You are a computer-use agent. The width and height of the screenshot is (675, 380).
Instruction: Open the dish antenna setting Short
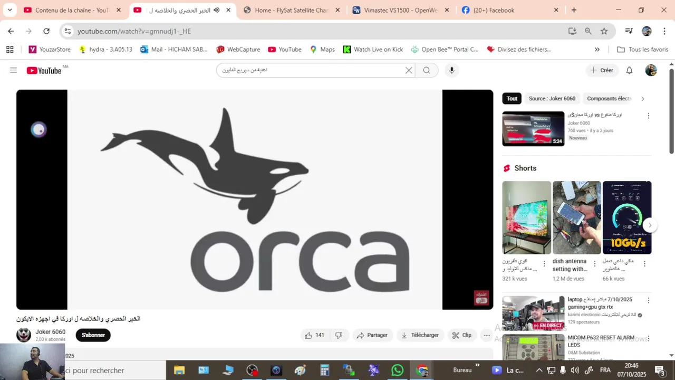[x=577, y=217]
